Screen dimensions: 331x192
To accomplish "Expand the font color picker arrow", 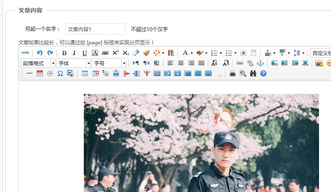I will (192, 53).
